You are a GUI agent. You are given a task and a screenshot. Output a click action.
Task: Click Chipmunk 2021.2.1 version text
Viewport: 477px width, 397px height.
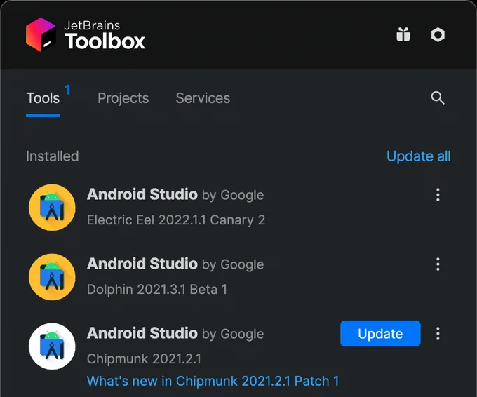click(x=144, y=358)
